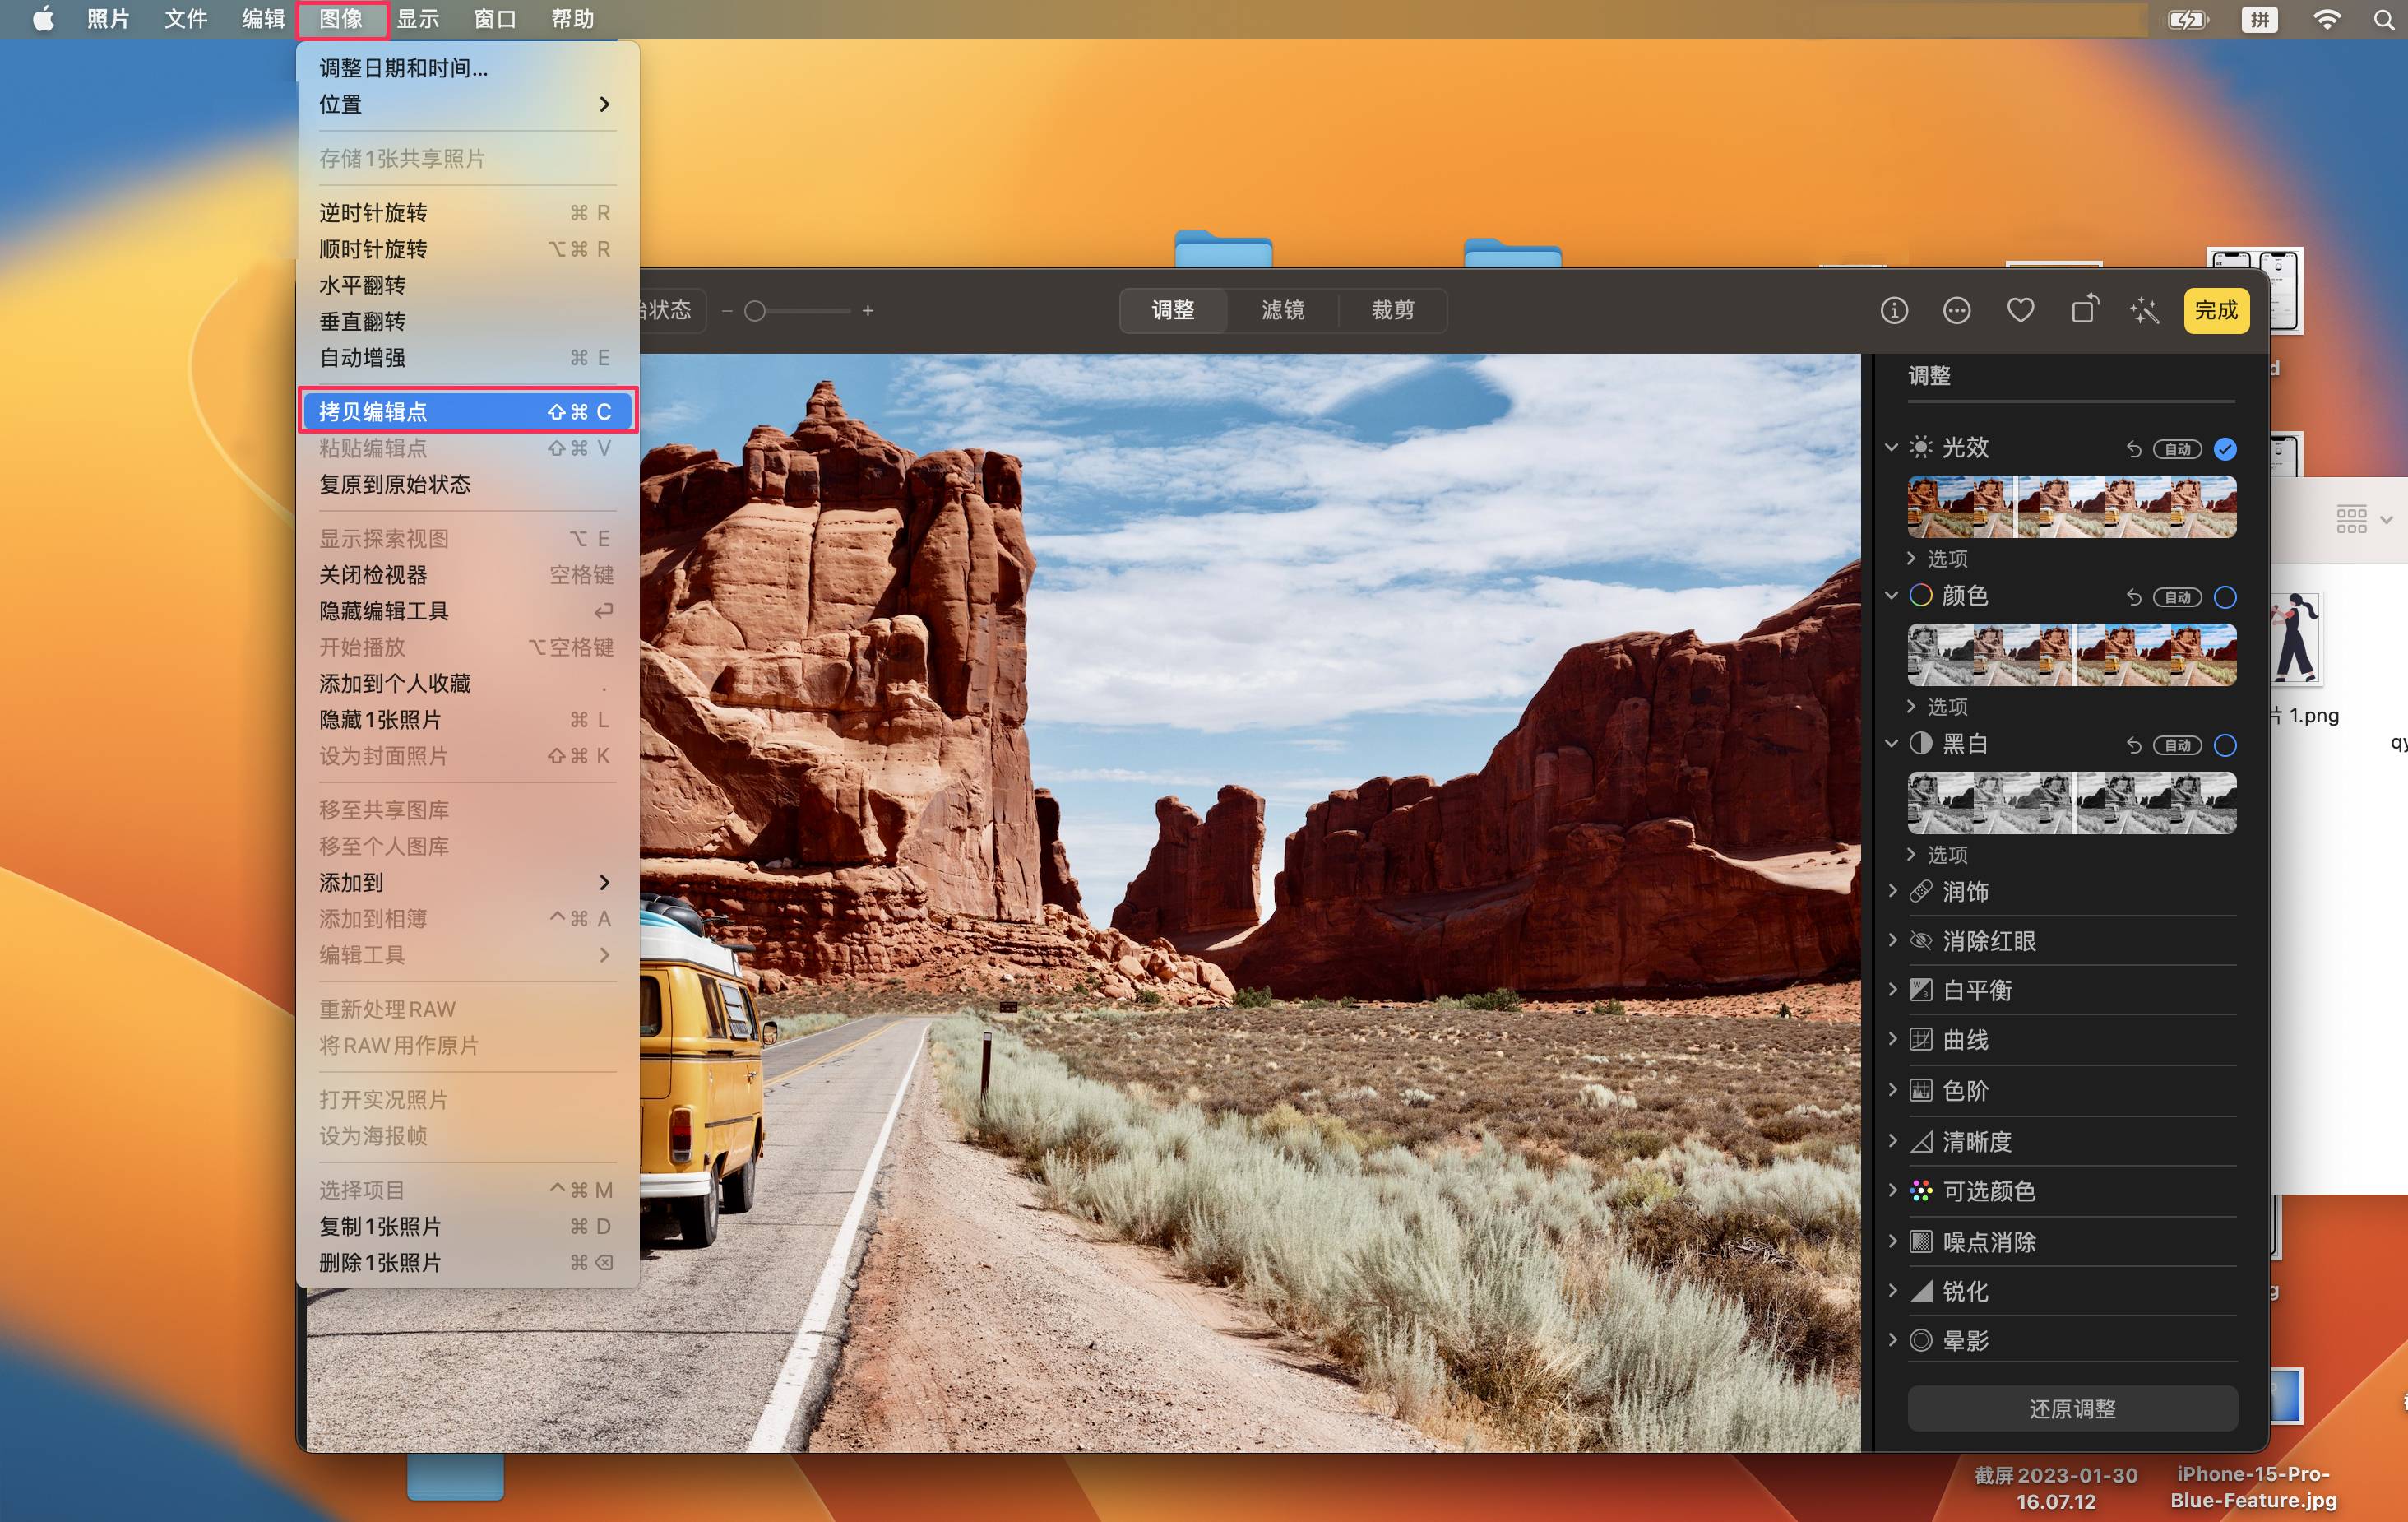Image resolution: width=2408 pixels, height=1522 pixels.
Task: Rotate photo using the toolbar rotate icon
Action: pos(2084,309)
